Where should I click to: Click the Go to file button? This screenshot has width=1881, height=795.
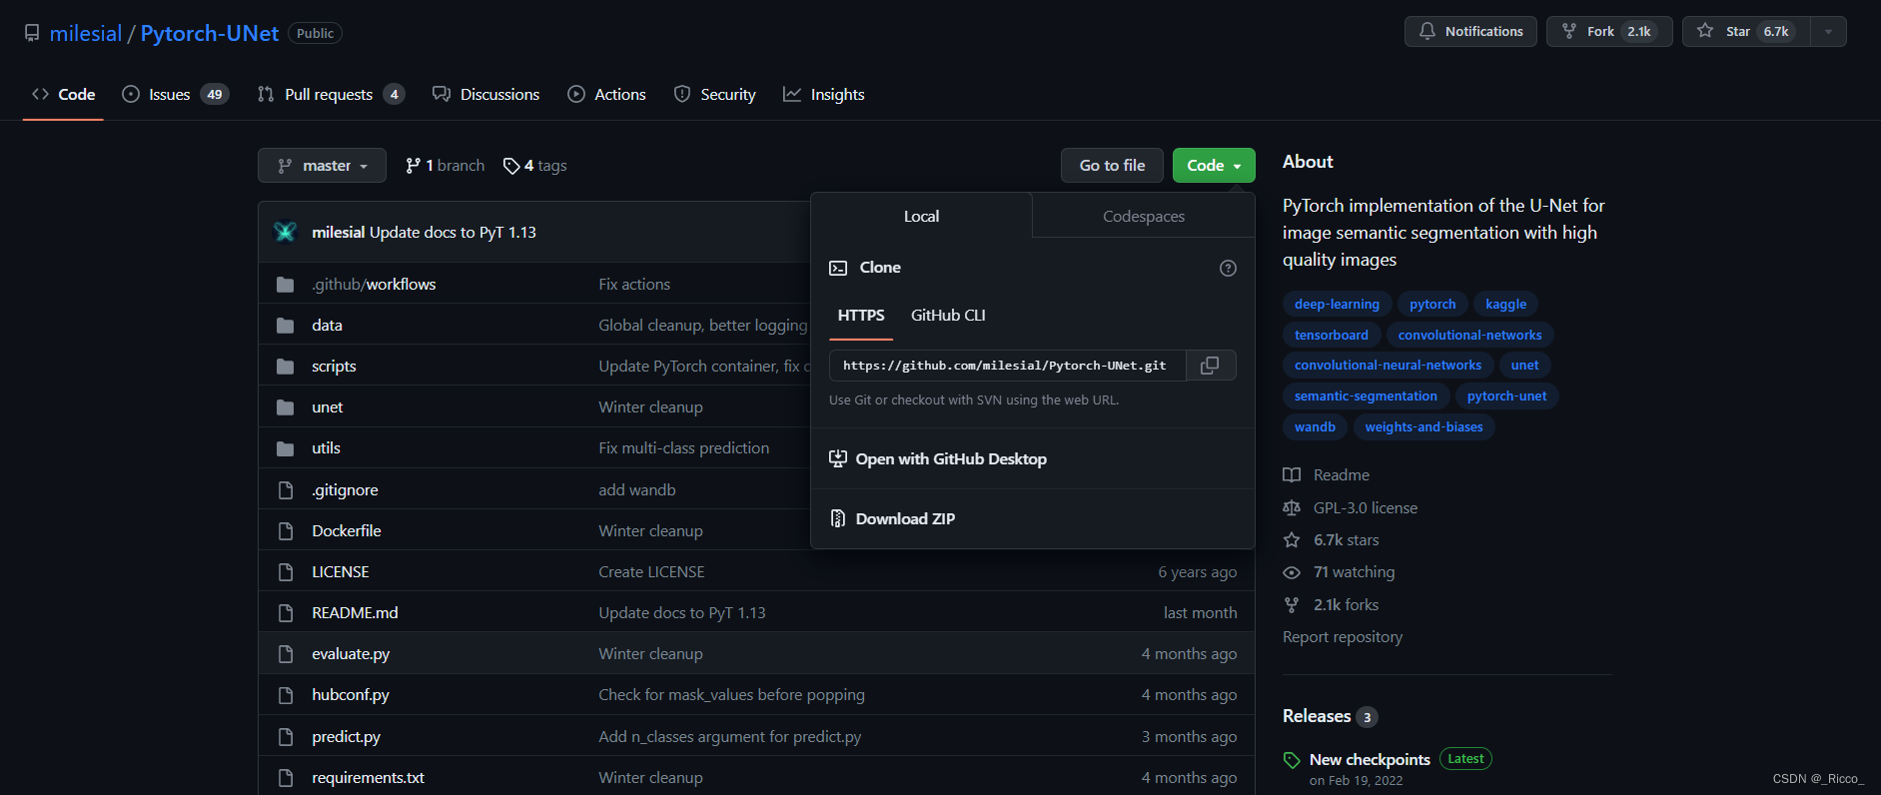pyautogui.click(x=1112, y=166)
